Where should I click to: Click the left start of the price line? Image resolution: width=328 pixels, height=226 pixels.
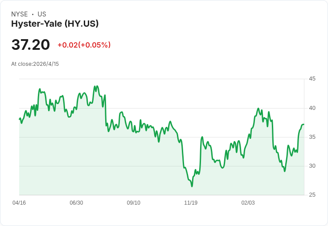[x=19, y=119]
